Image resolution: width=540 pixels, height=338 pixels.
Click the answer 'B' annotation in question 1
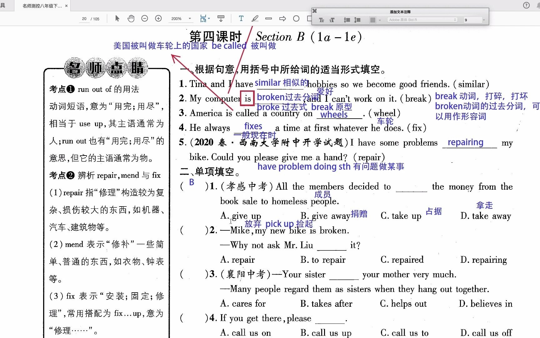coord(192,182)
